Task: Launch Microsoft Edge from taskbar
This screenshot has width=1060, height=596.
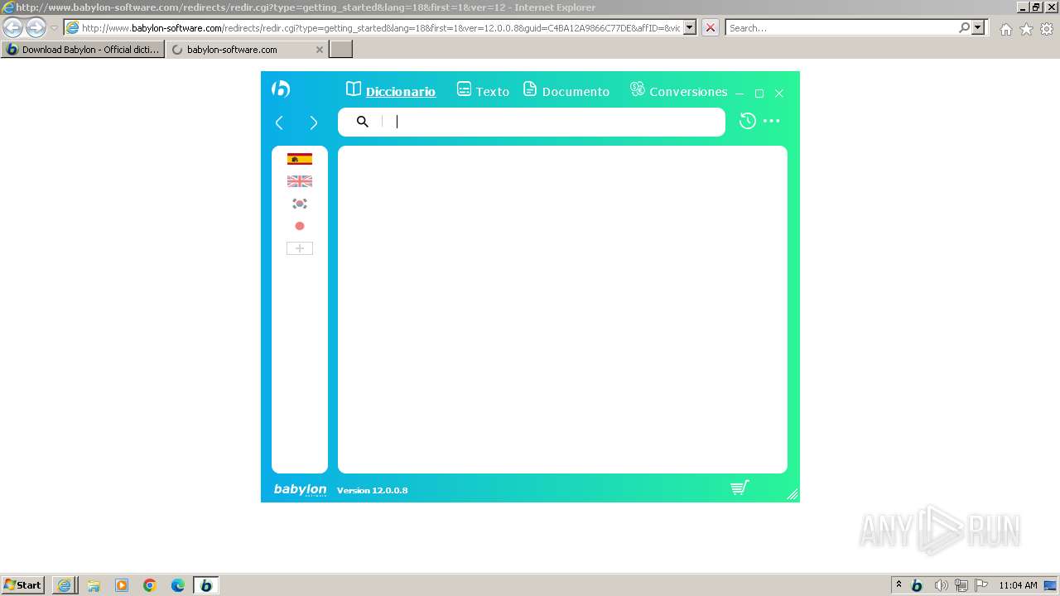Action: tap(178, 585)
